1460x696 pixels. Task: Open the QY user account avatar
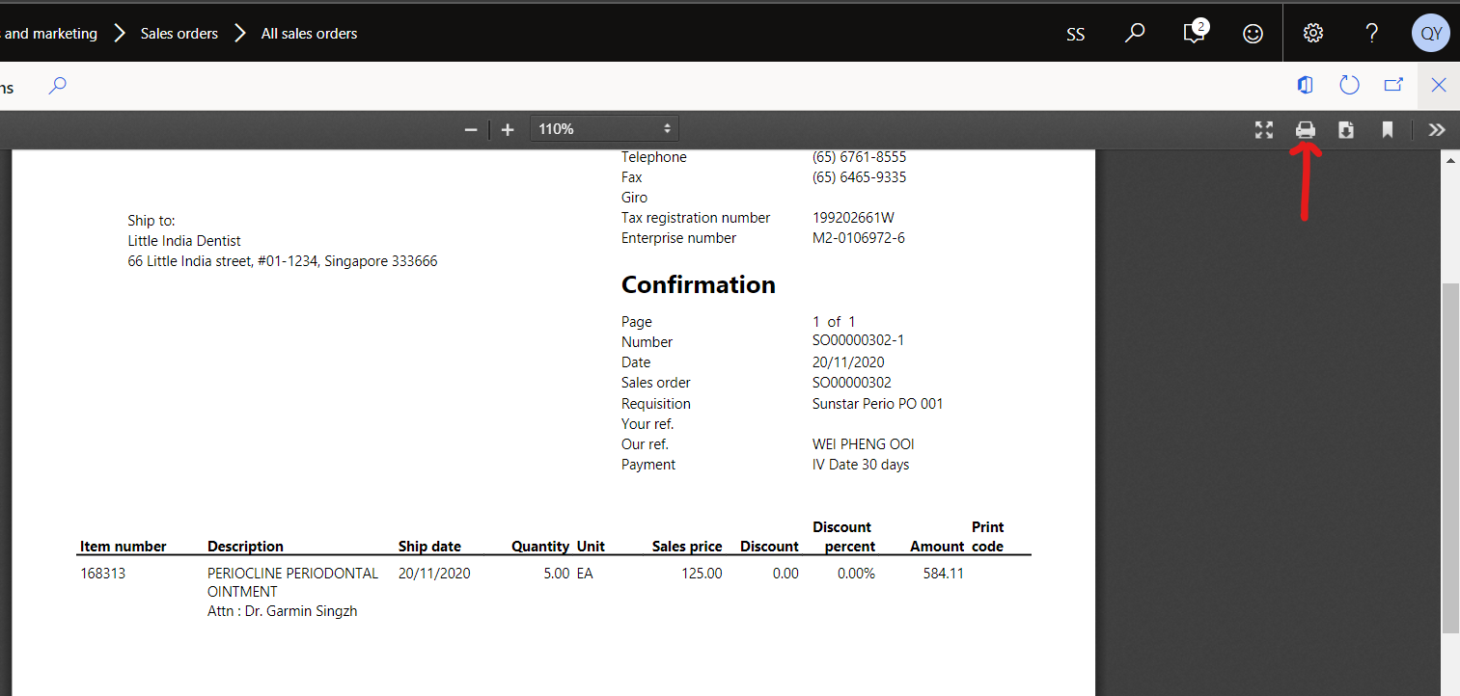(1431, 33)
